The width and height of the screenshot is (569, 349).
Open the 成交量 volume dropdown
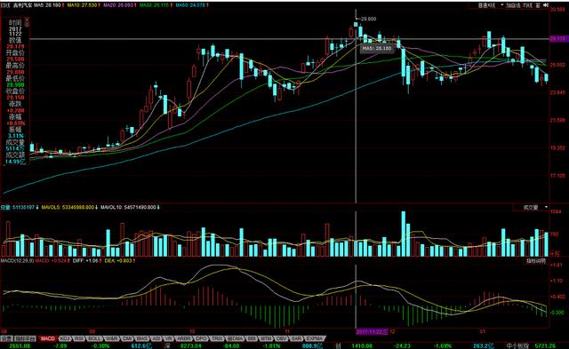531,208
